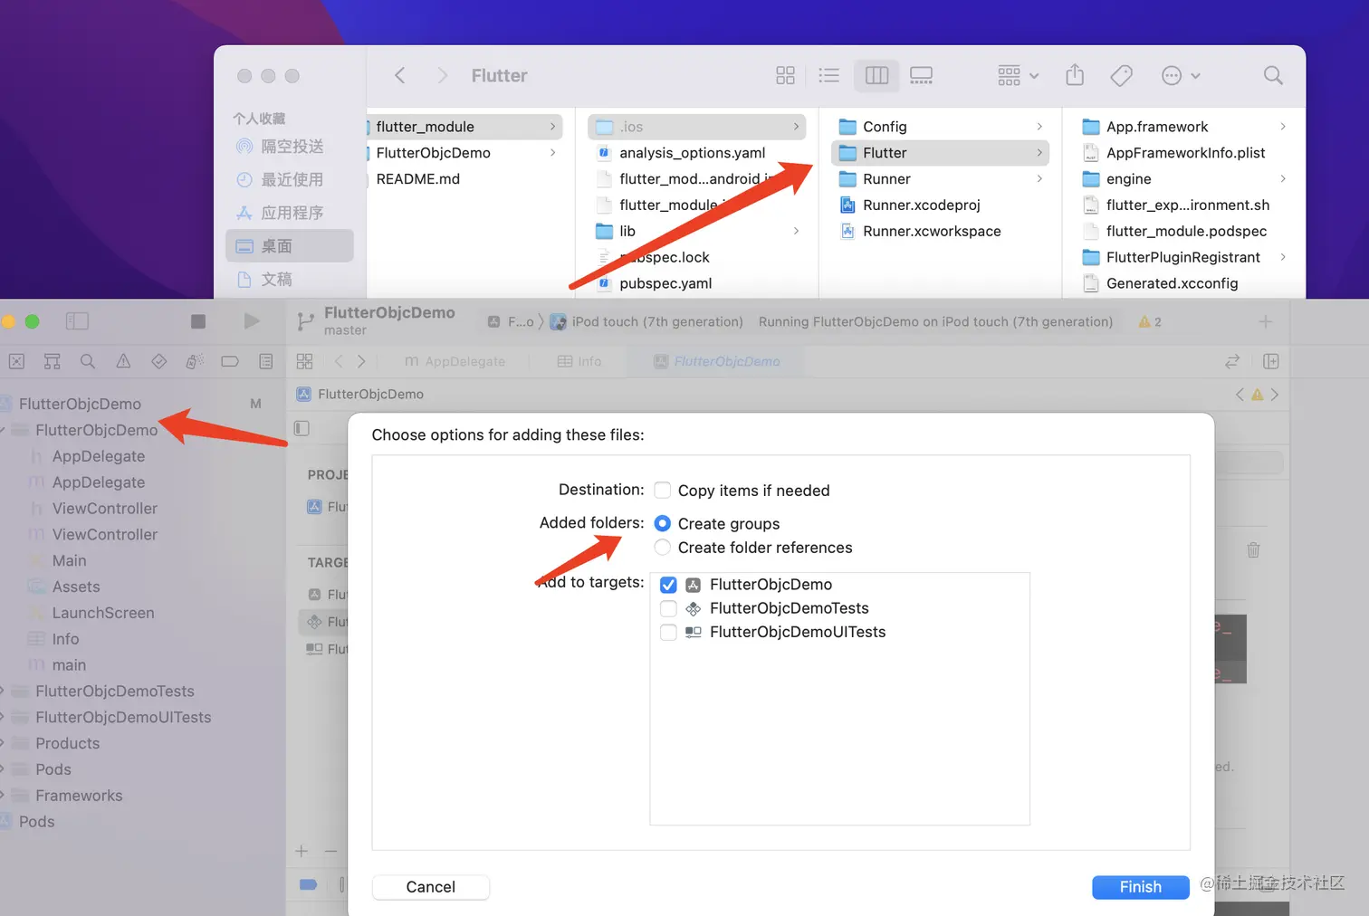The height and width of the screenshot is (916, 1369).
Task: Select Flutter folder in Finder column
Action: 940,153
